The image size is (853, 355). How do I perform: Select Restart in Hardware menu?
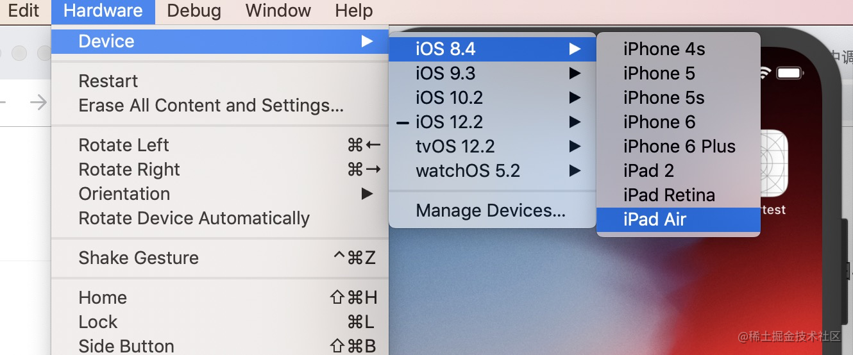point(220,81)
